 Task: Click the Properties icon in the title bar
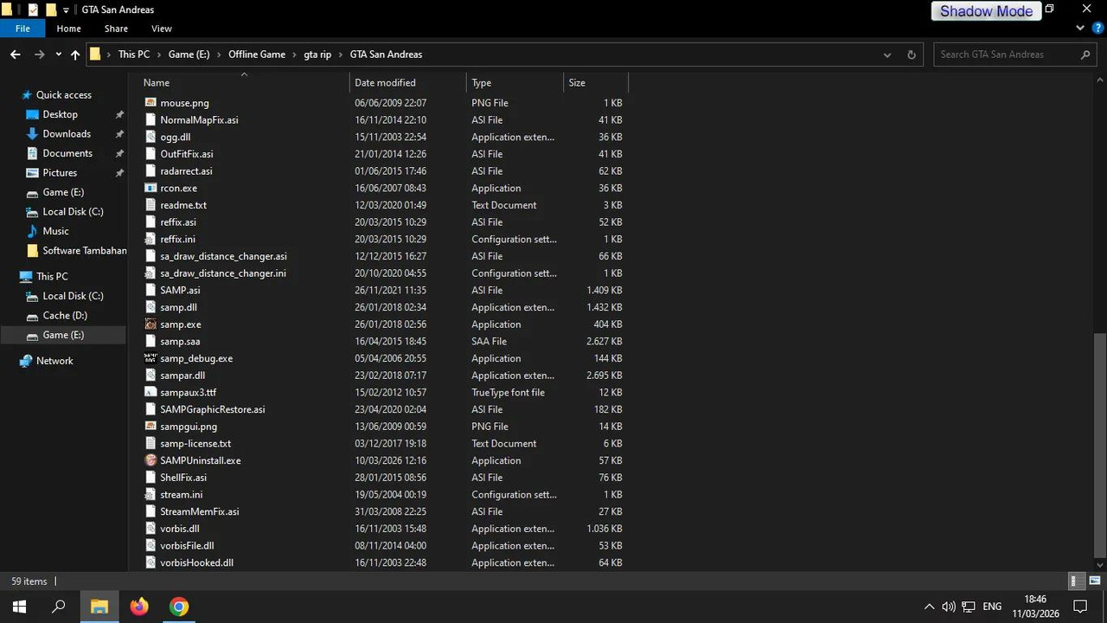point(33,10)
